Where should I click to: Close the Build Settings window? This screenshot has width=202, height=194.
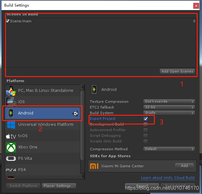coord(196,6)
